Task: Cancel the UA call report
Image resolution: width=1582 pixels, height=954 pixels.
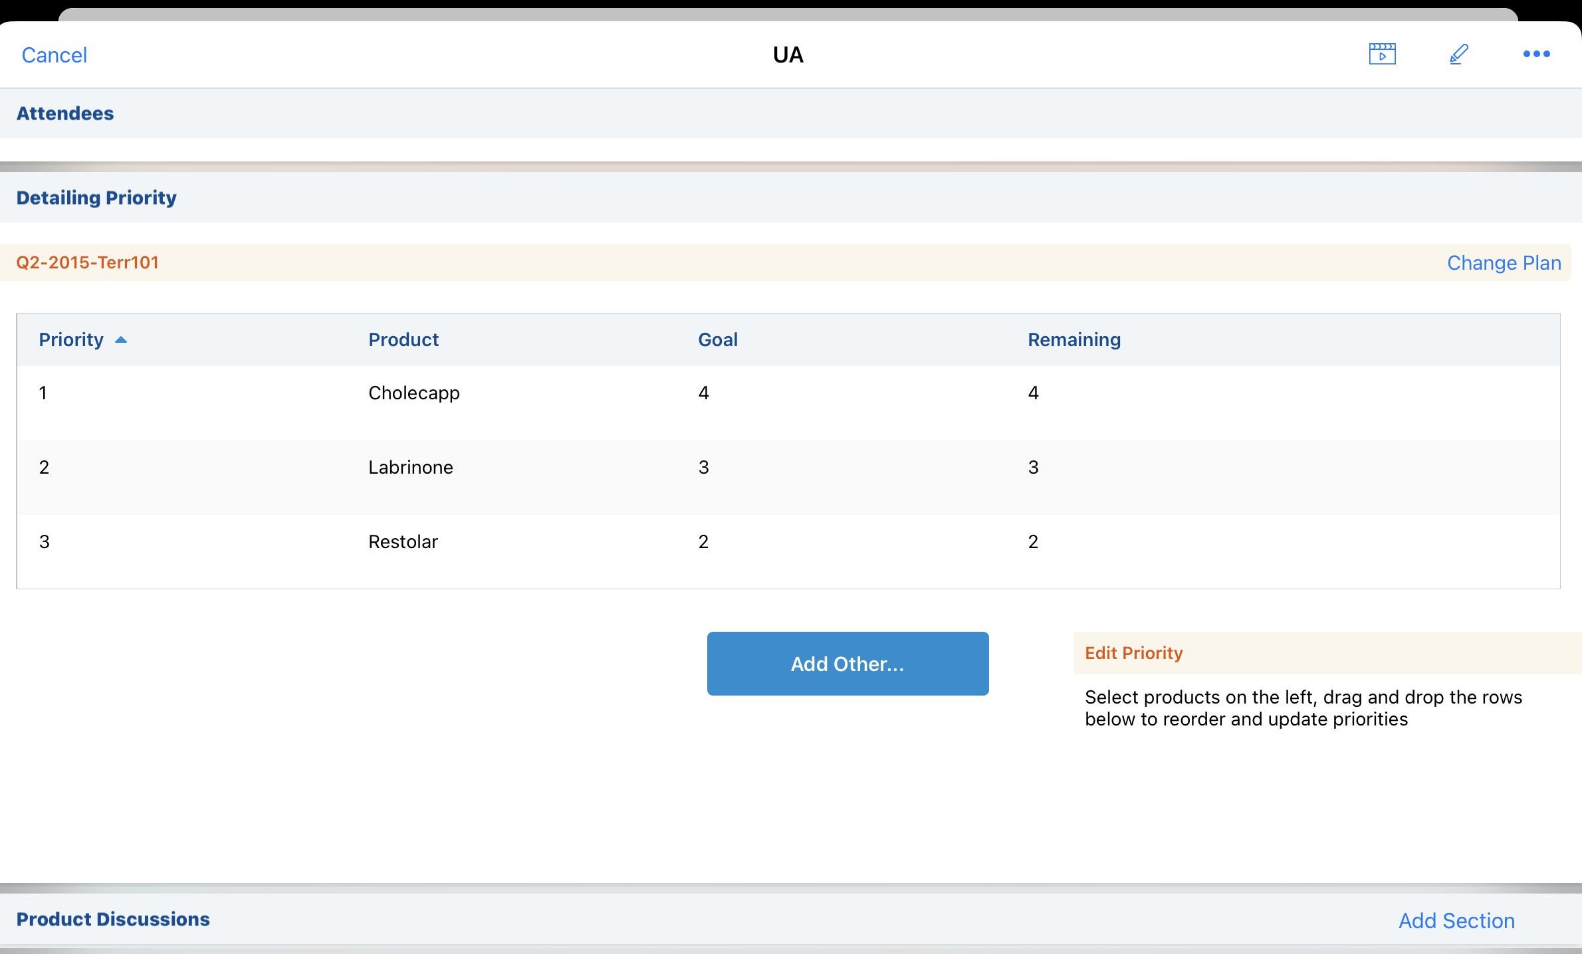Action: coord(54,54)
